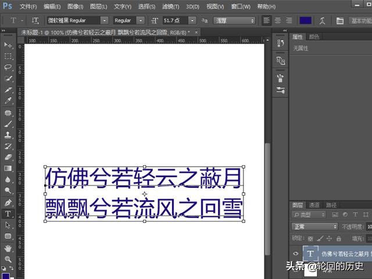Select the Lasso tool
The image size is (372, 279).
point(8,67)
